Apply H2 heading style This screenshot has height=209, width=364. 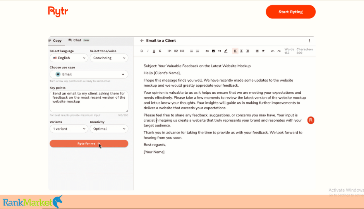(x=176, y=51)
